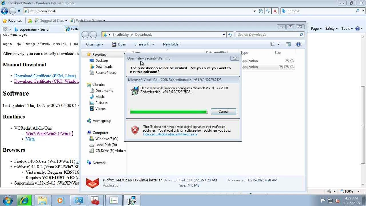Open Quick Tabs view in IE

5,29
